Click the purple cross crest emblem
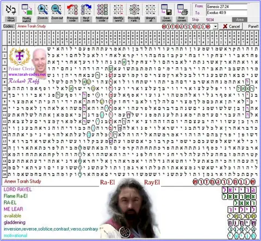Viewport: 261px width, 241px height. [x=20, y=56]
